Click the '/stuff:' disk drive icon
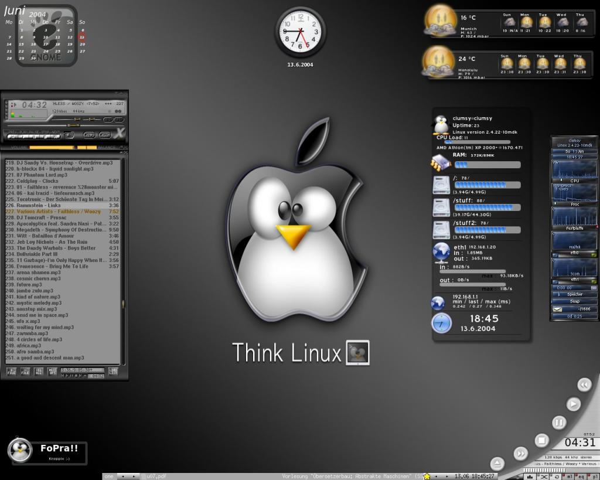Image resolution: width=600 pixels, height=480 pixels. pyautogui.click(x=442, y=207)
